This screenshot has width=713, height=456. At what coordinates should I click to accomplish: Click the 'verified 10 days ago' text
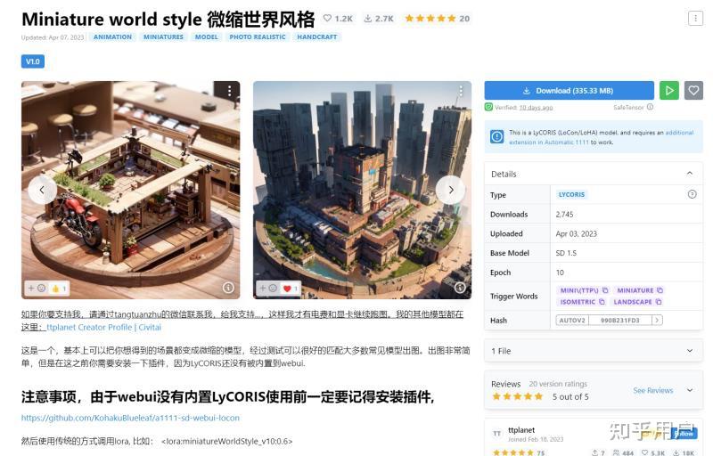pos(524,107)
